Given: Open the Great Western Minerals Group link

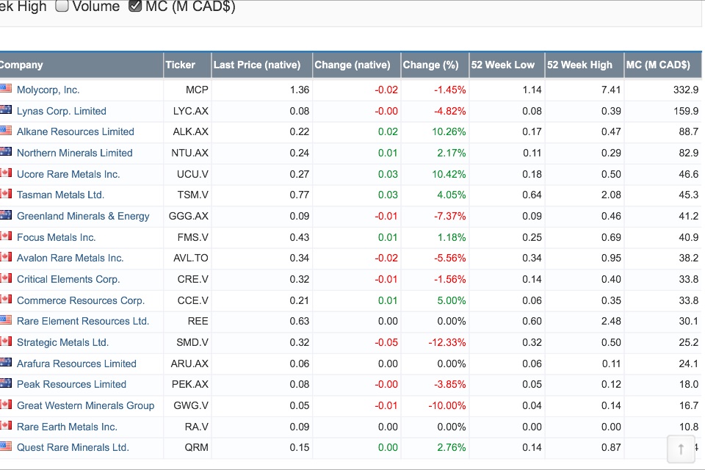Looking at the screenshot, I should click(86, 405).
